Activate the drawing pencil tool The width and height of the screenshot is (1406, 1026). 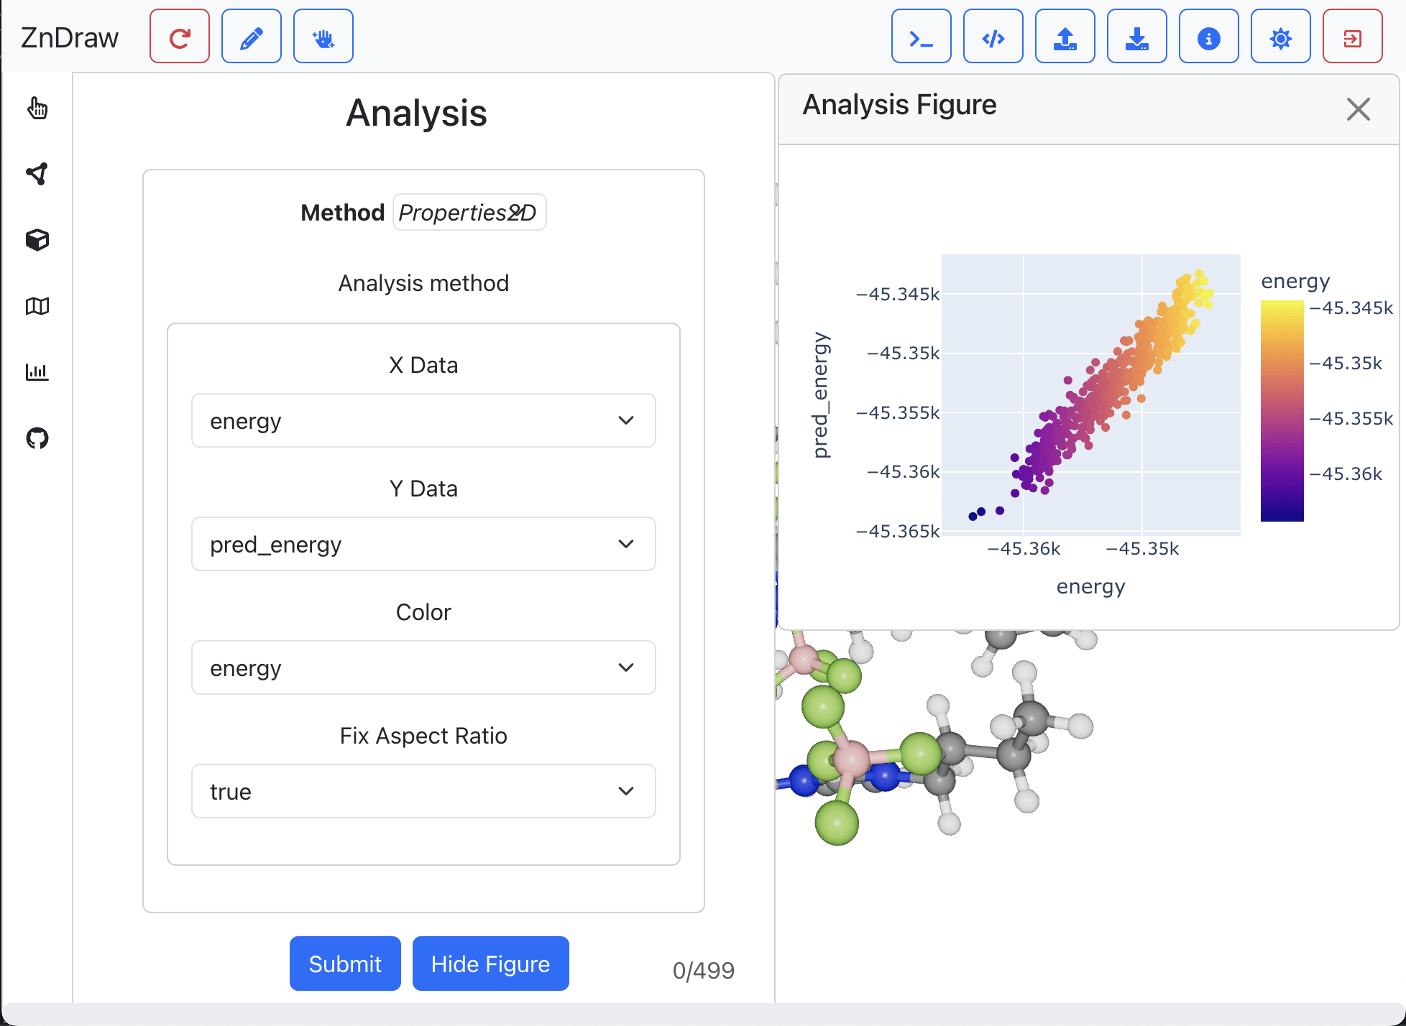(x=251, y=36)
